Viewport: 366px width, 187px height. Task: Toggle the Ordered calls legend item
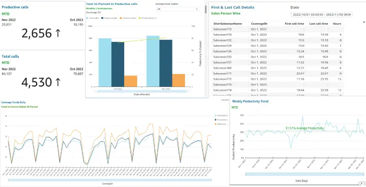coord(128,18)
